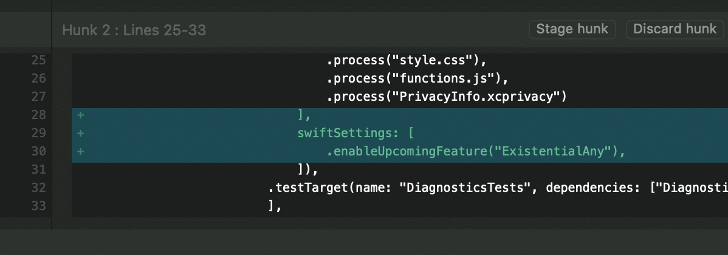The image size is (728, 255).
Task: Click the added closing bracket line 28
Action: point(305,115)
